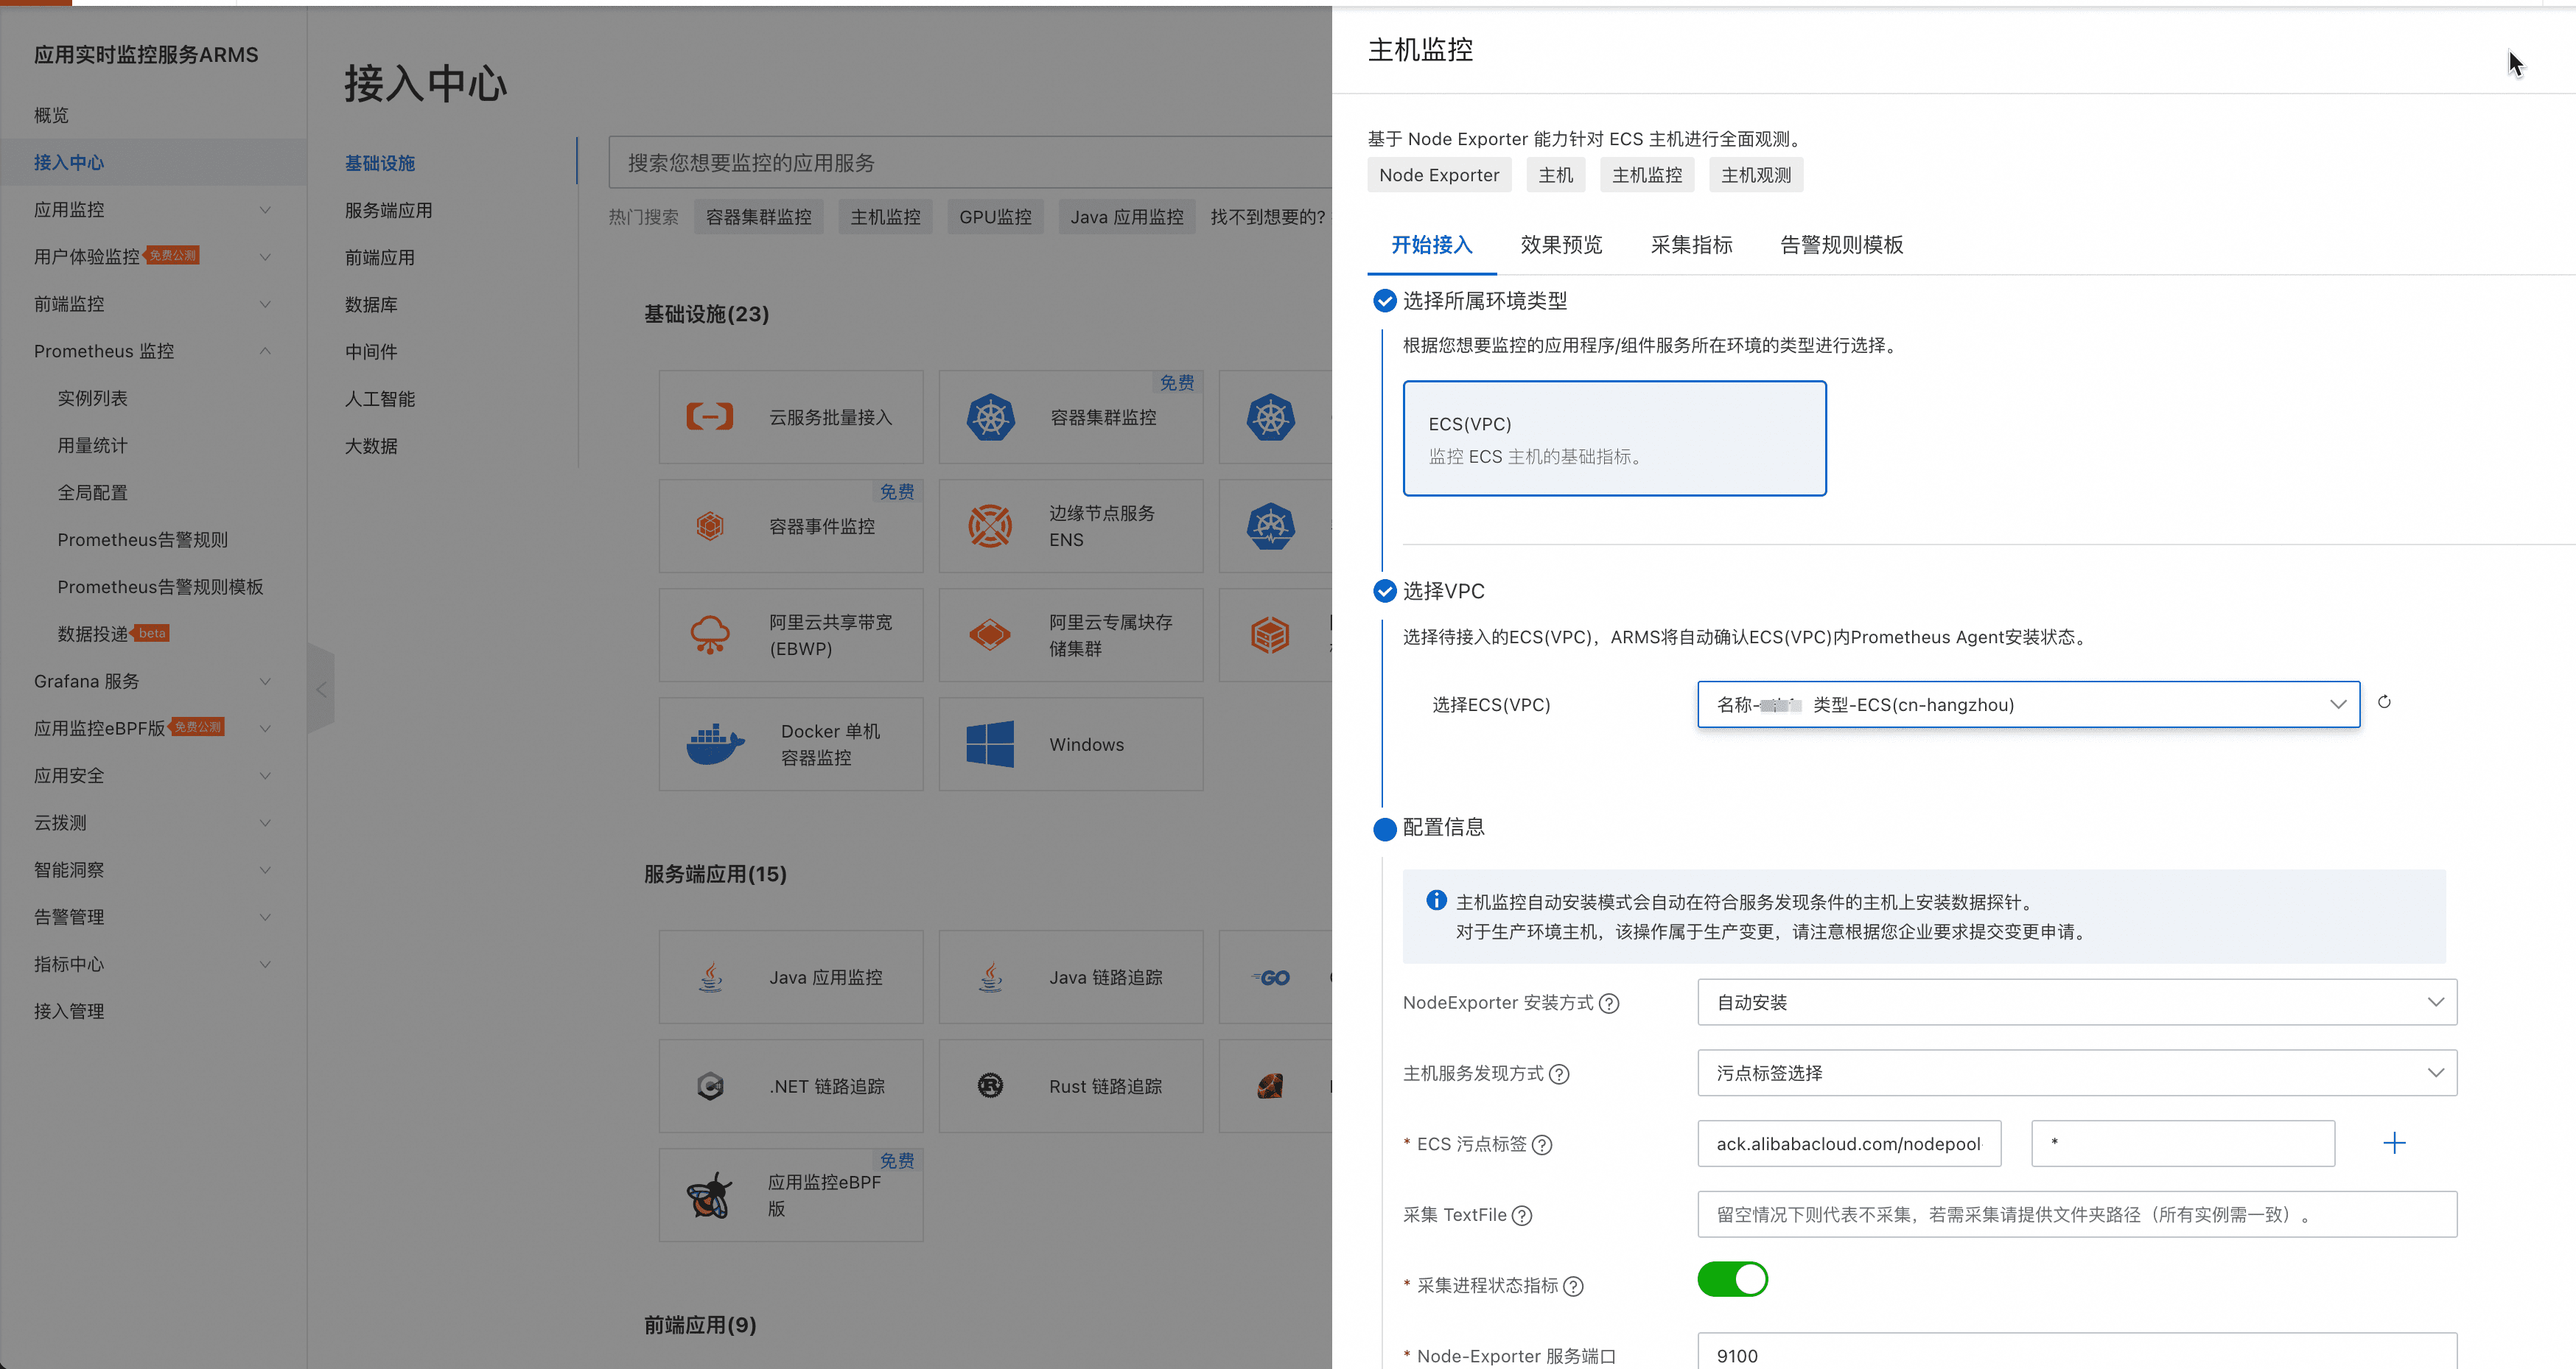Switch to the 效果预览 tab
This screenshot has width=2576, height=1369.
pos(1561,245)
